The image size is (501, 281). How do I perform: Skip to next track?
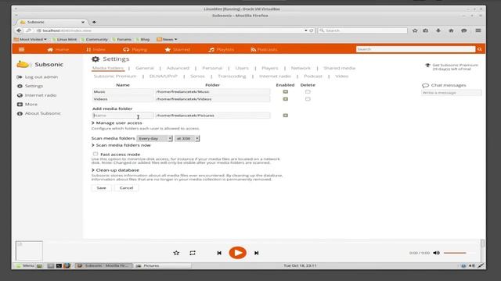[256, 253]
